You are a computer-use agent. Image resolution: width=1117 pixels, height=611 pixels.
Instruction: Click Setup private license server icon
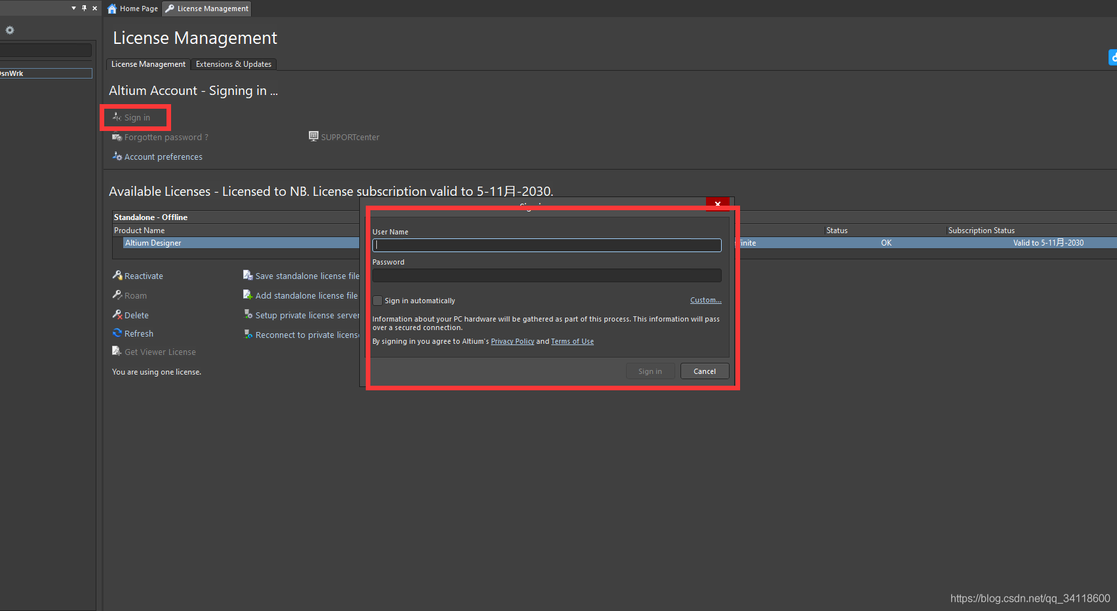(248, 314)
